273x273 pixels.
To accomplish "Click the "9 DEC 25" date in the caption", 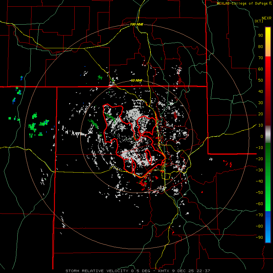I will tap(183, 271).
